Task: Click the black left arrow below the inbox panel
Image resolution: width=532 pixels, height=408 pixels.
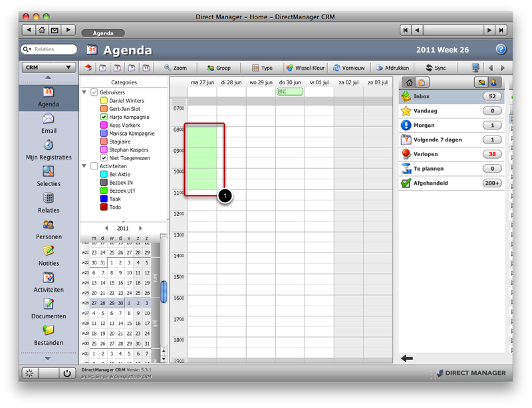Action: pyautogui.click(x=407, y=358)
